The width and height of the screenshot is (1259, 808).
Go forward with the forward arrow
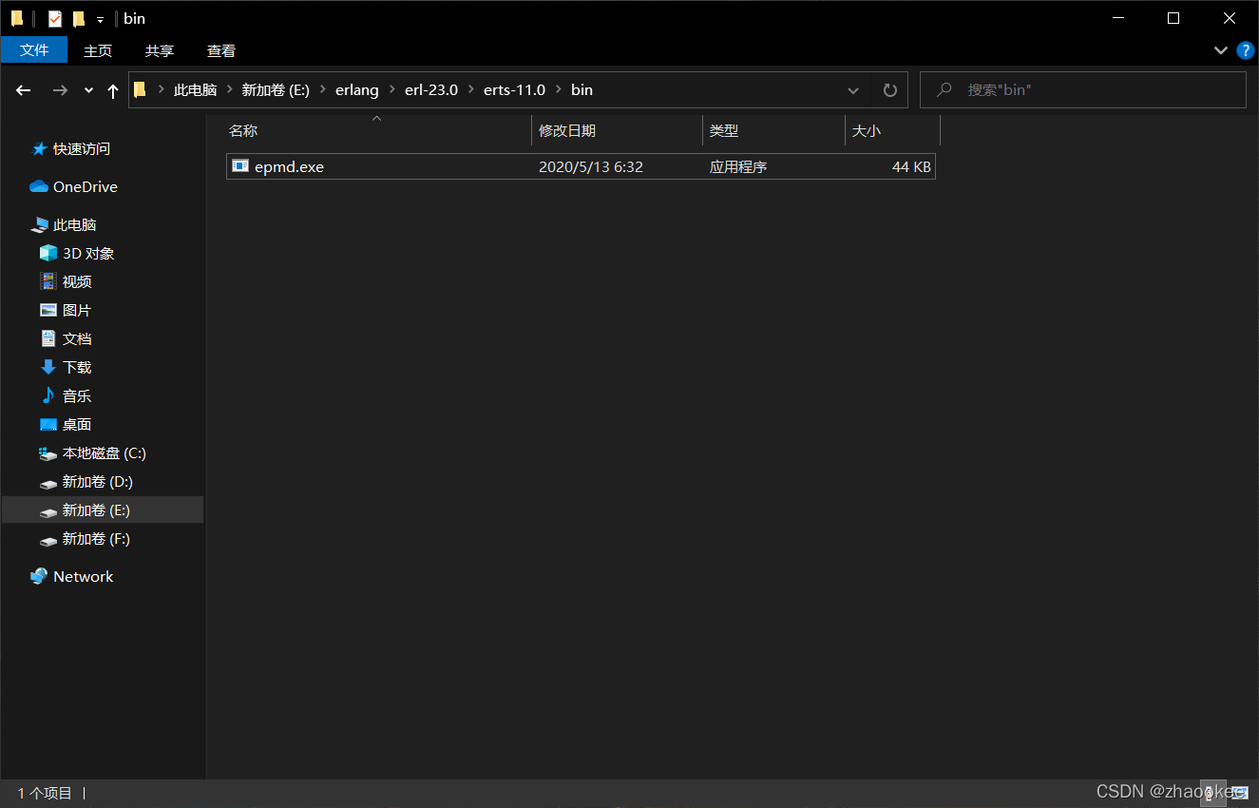(60, 90)
